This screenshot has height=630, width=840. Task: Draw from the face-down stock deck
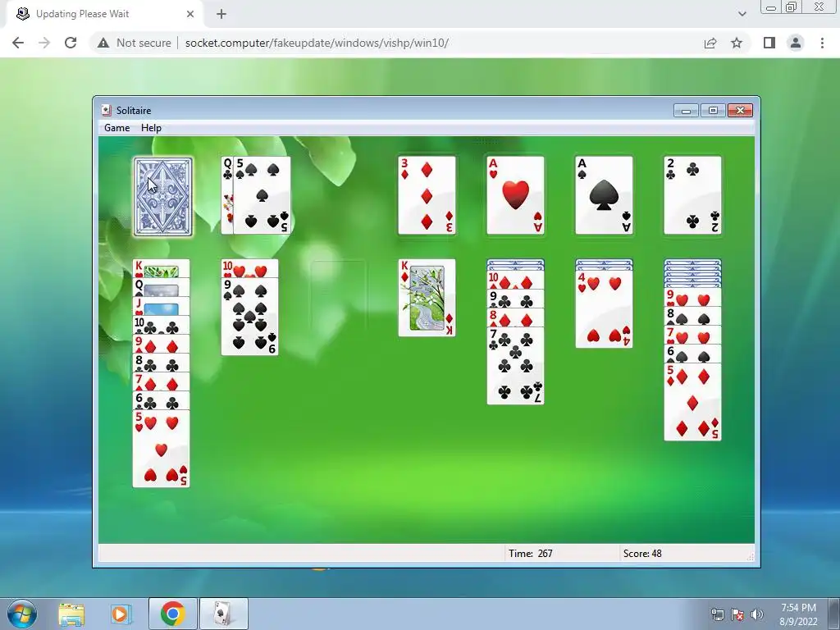point(163,197)
